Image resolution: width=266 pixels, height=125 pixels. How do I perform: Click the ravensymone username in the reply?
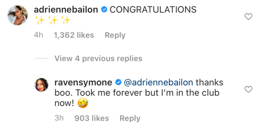tap(83, 82)
